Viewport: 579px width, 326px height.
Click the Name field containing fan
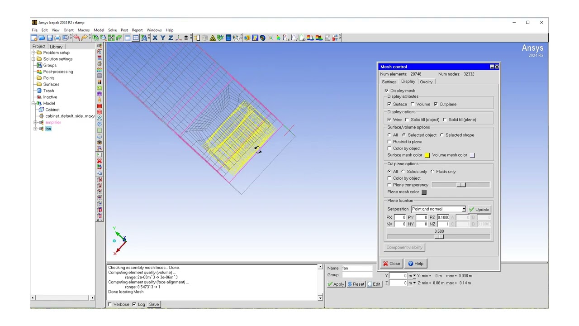(x=356, y=268)
